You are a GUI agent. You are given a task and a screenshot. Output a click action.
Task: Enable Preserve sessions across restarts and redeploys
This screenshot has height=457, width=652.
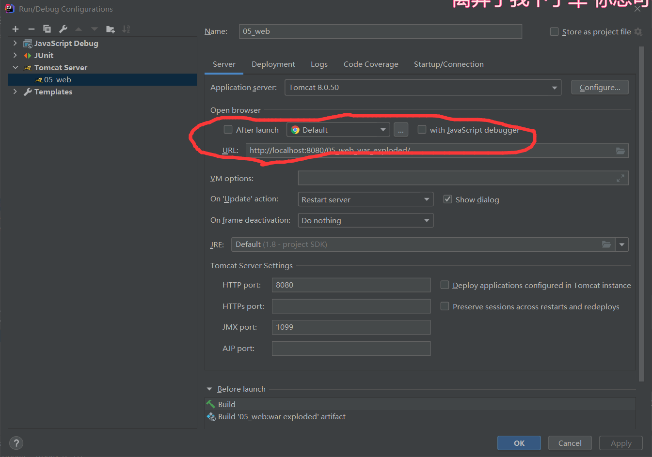pos(445,306)
